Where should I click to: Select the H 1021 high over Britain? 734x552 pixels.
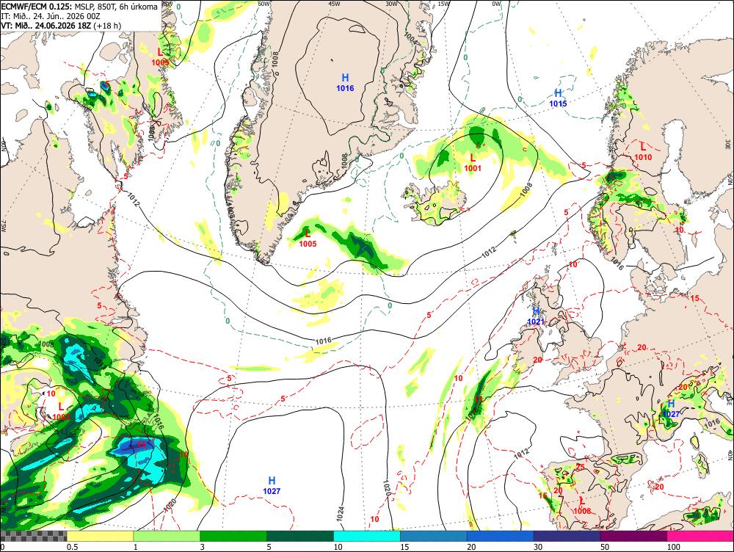click(x=536, y=316)
